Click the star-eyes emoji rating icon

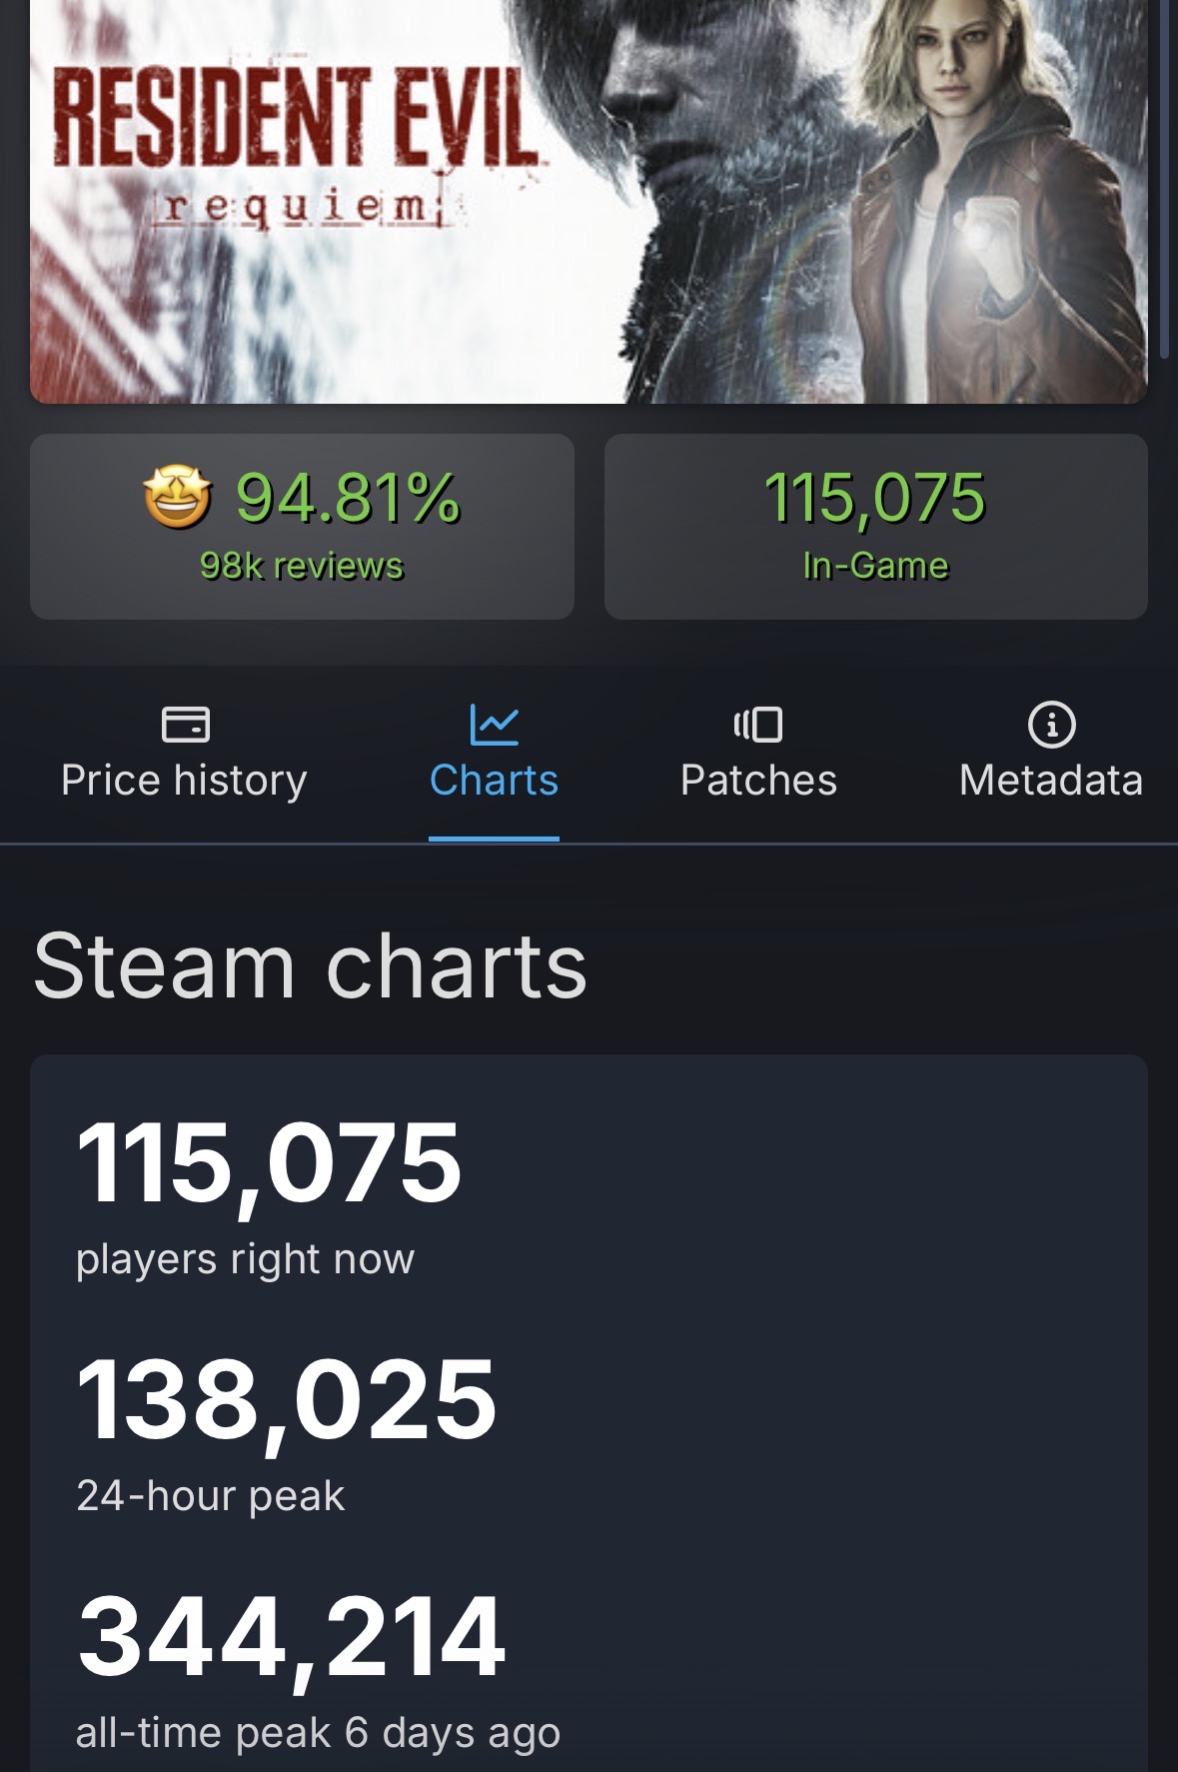click(177, 497)
